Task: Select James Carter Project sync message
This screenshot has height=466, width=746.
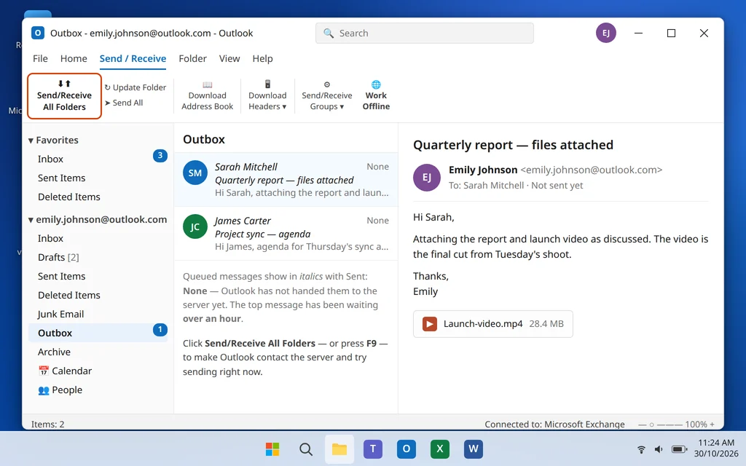Action: tap(286, 234)
